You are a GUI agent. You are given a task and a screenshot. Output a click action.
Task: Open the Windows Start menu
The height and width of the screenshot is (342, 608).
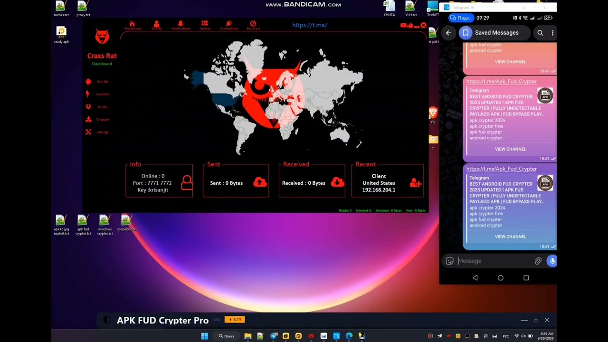pos(205,336)
